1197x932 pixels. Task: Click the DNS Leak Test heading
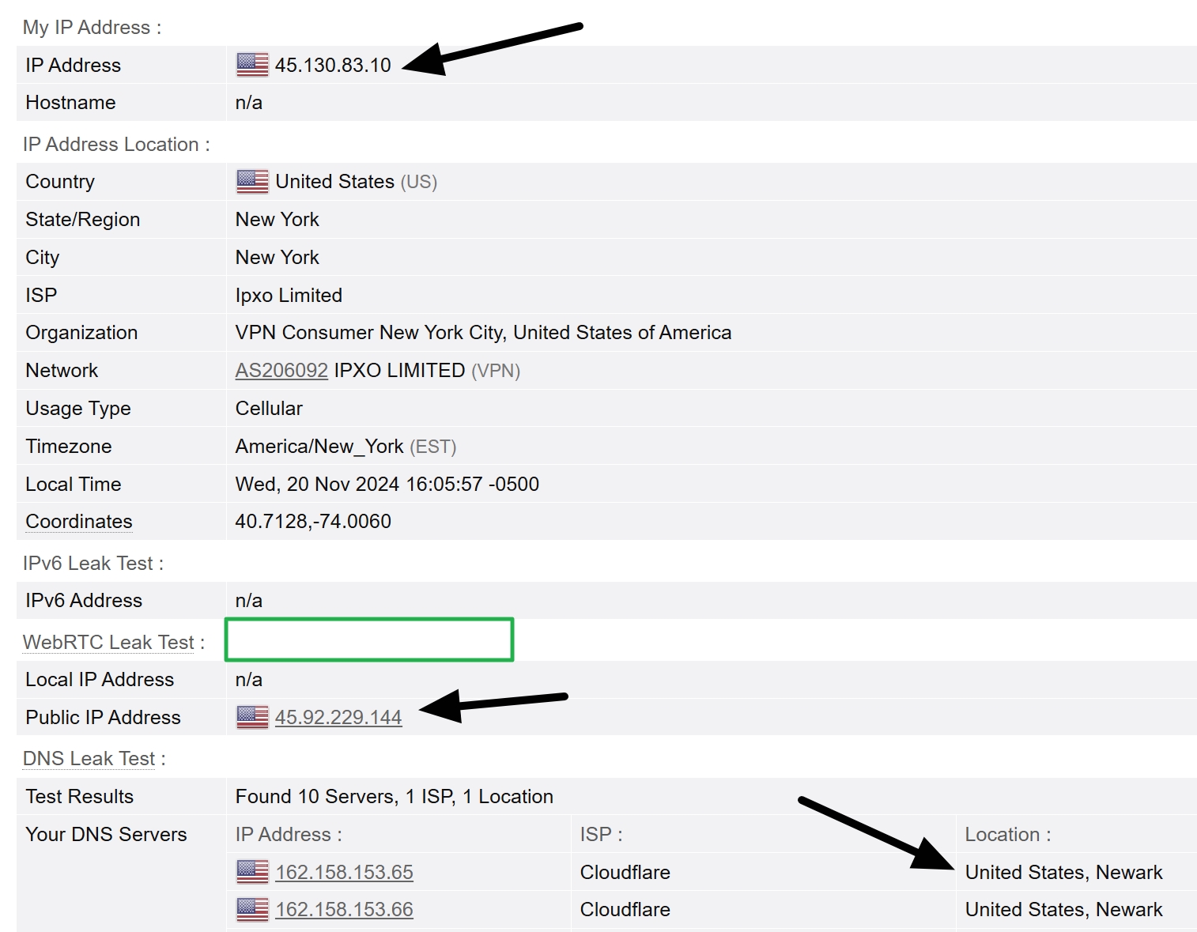[89, 758]
